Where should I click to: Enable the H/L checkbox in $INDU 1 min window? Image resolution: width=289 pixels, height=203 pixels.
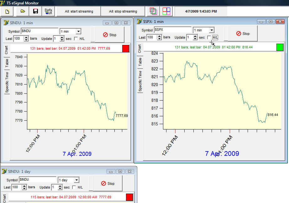pos(76,39)
